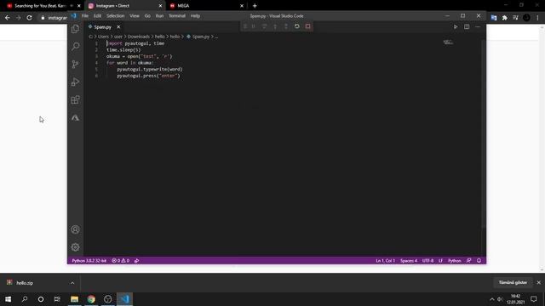Open a new Chrome tab
Screen dimensions: 545x306
(255, 6)
